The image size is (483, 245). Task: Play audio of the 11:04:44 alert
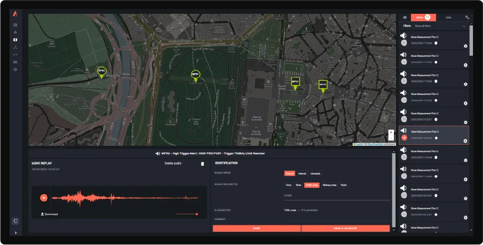(x=404, y=157)
